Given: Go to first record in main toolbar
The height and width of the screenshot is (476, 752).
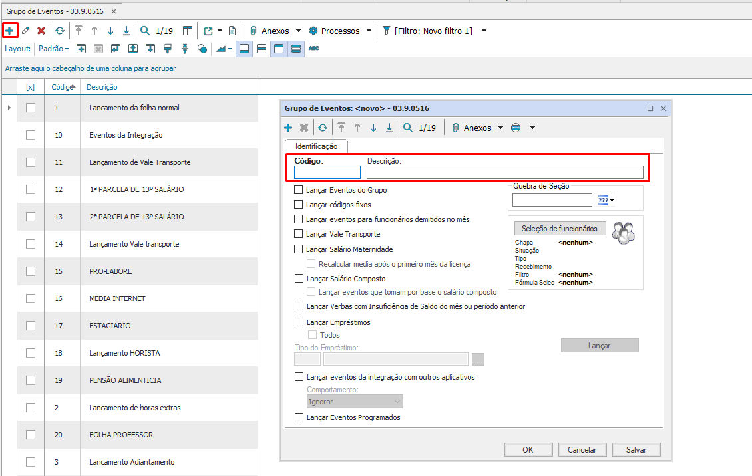Looking at the screenshot, I should [79, 31].
